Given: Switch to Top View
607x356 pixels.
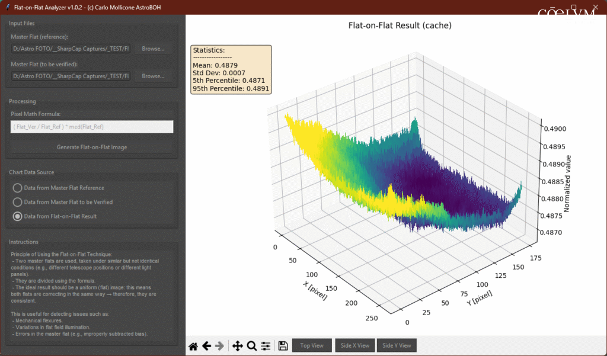Looking at the screenshot, I should (312, 346).
